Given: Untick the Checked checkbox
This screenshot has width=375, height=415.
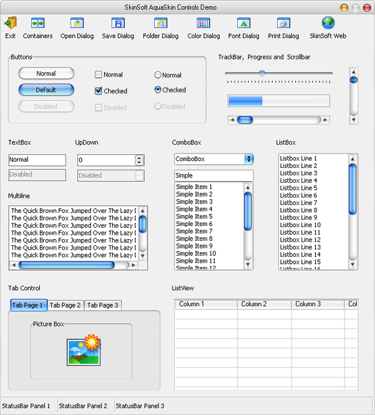Looking at the screenshot, I should (98, 91).
